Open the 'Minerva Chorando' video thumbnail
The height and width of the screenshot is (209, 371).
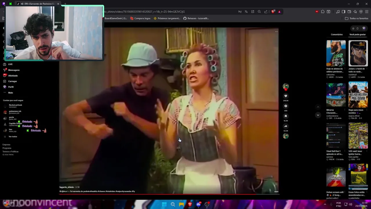(x=336, y=95)
